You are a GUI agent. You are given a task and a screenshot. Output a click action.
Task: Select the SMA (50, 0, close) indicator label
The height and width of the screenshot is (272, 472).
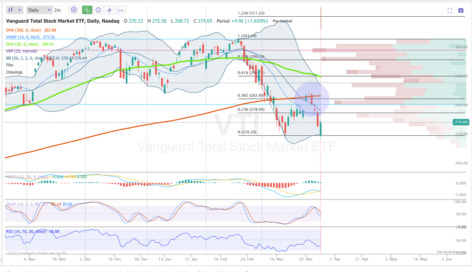22,44
